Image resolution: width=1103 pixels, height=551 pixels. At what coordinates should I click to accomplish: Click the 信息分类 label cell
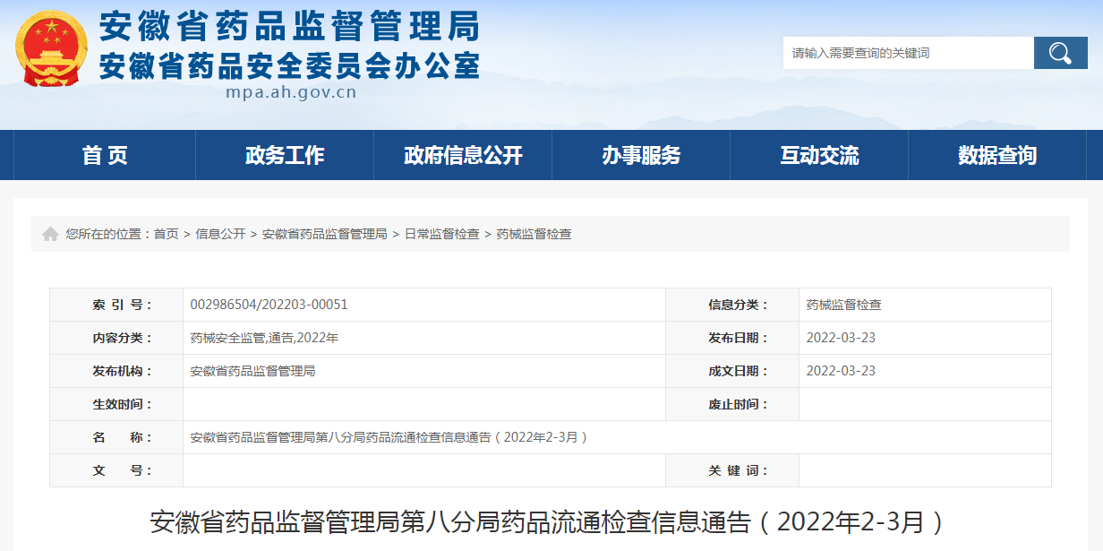732,305
